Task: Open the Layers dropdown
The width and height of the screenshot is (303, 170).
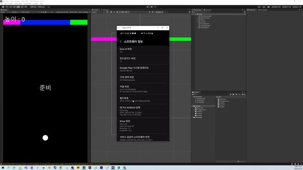Action: (x=286, y=7)
